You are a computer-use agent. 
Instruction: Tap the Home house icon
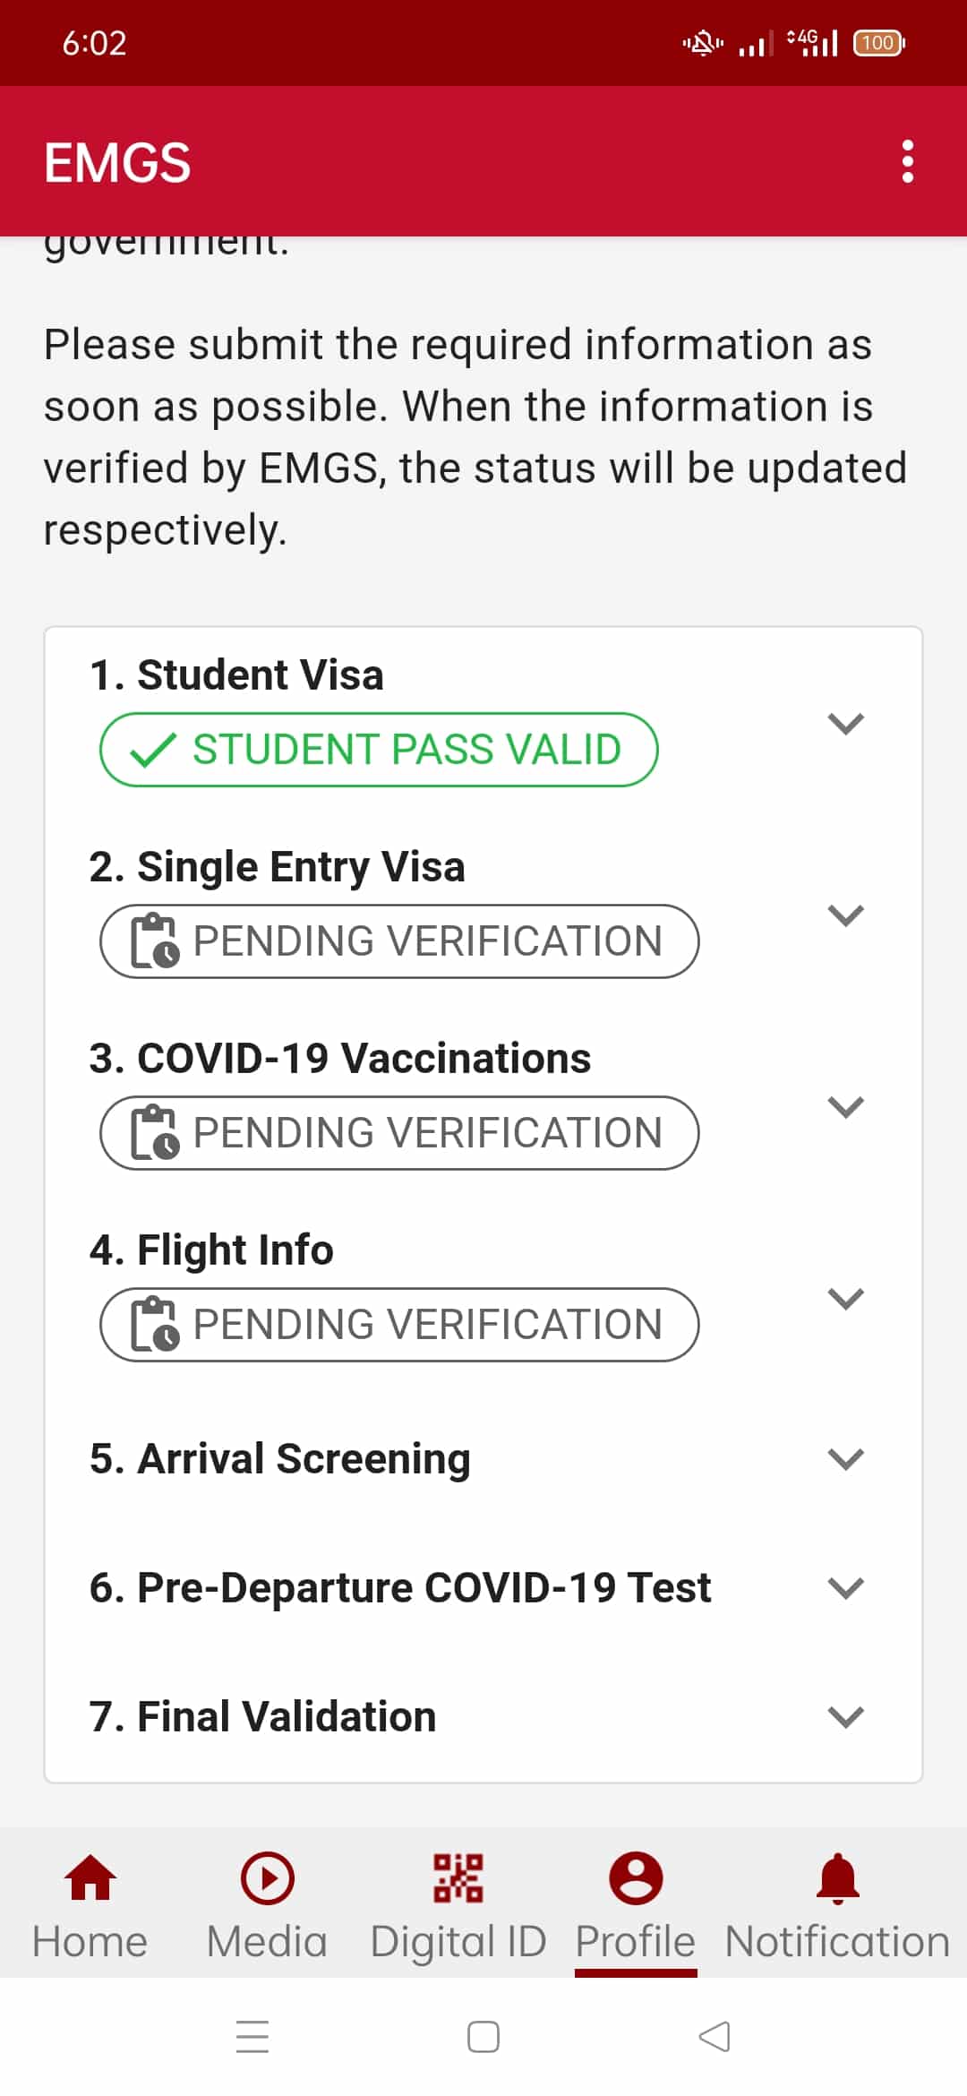[x=90, y=1877]
